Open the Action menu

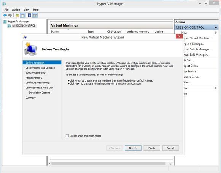(16, 10)
